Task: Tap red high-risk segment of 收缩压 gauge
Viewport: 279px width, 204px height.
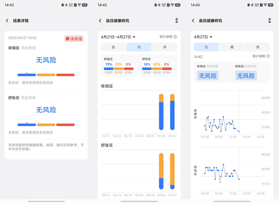Action: click(x=65, y=75)
